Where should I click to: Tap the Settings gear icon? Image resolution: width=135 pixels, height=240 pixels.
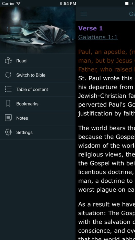[x=8, y=132]
